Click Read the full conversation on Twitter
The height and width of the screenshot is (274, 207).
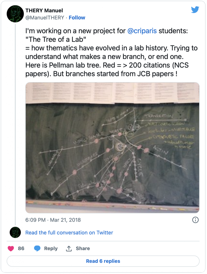pos(69,233)
